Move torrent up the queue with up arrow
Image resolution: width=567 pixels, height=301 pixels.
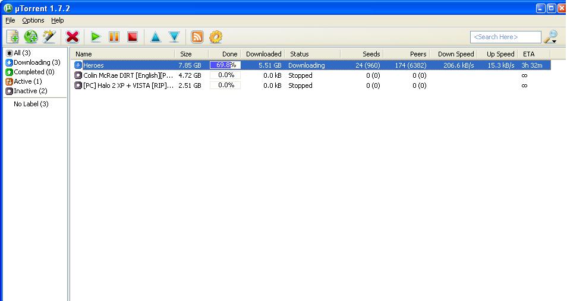pos(156,37)
